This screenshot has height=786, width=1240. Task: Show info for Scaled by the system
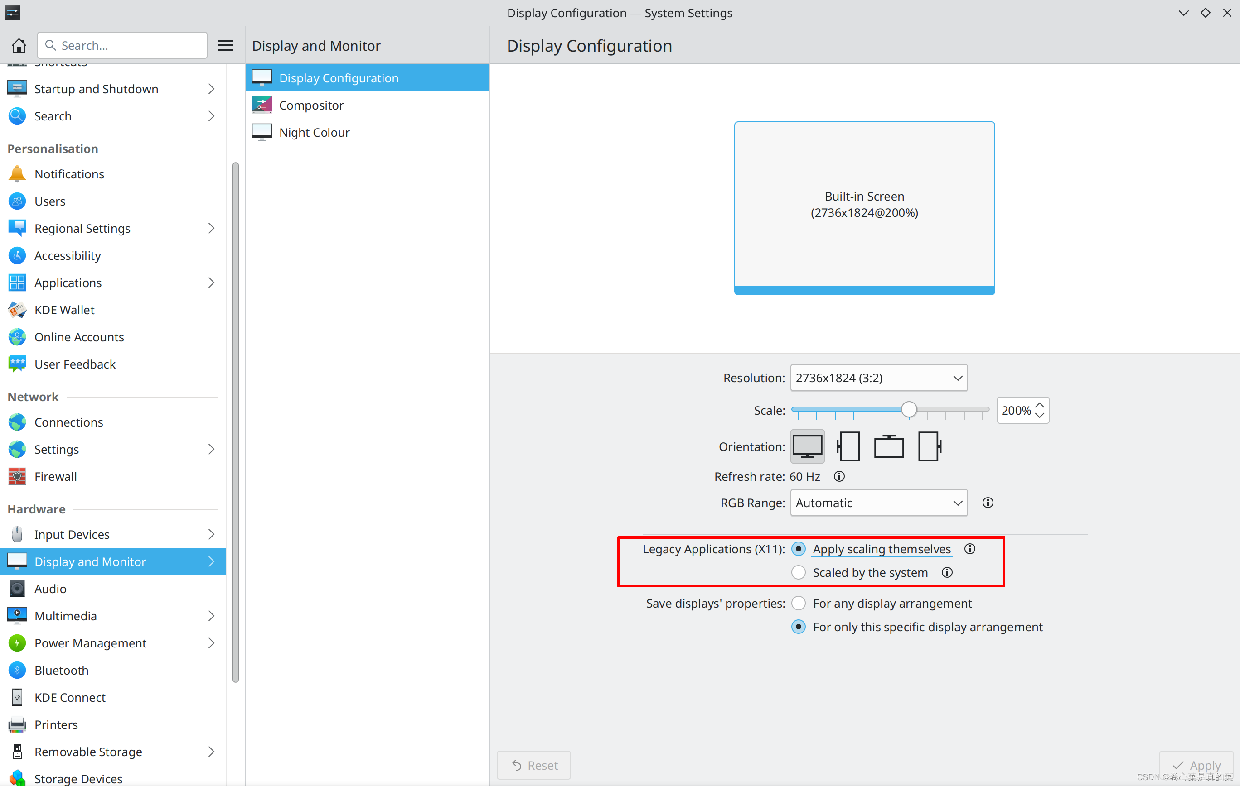coord(947,573)
